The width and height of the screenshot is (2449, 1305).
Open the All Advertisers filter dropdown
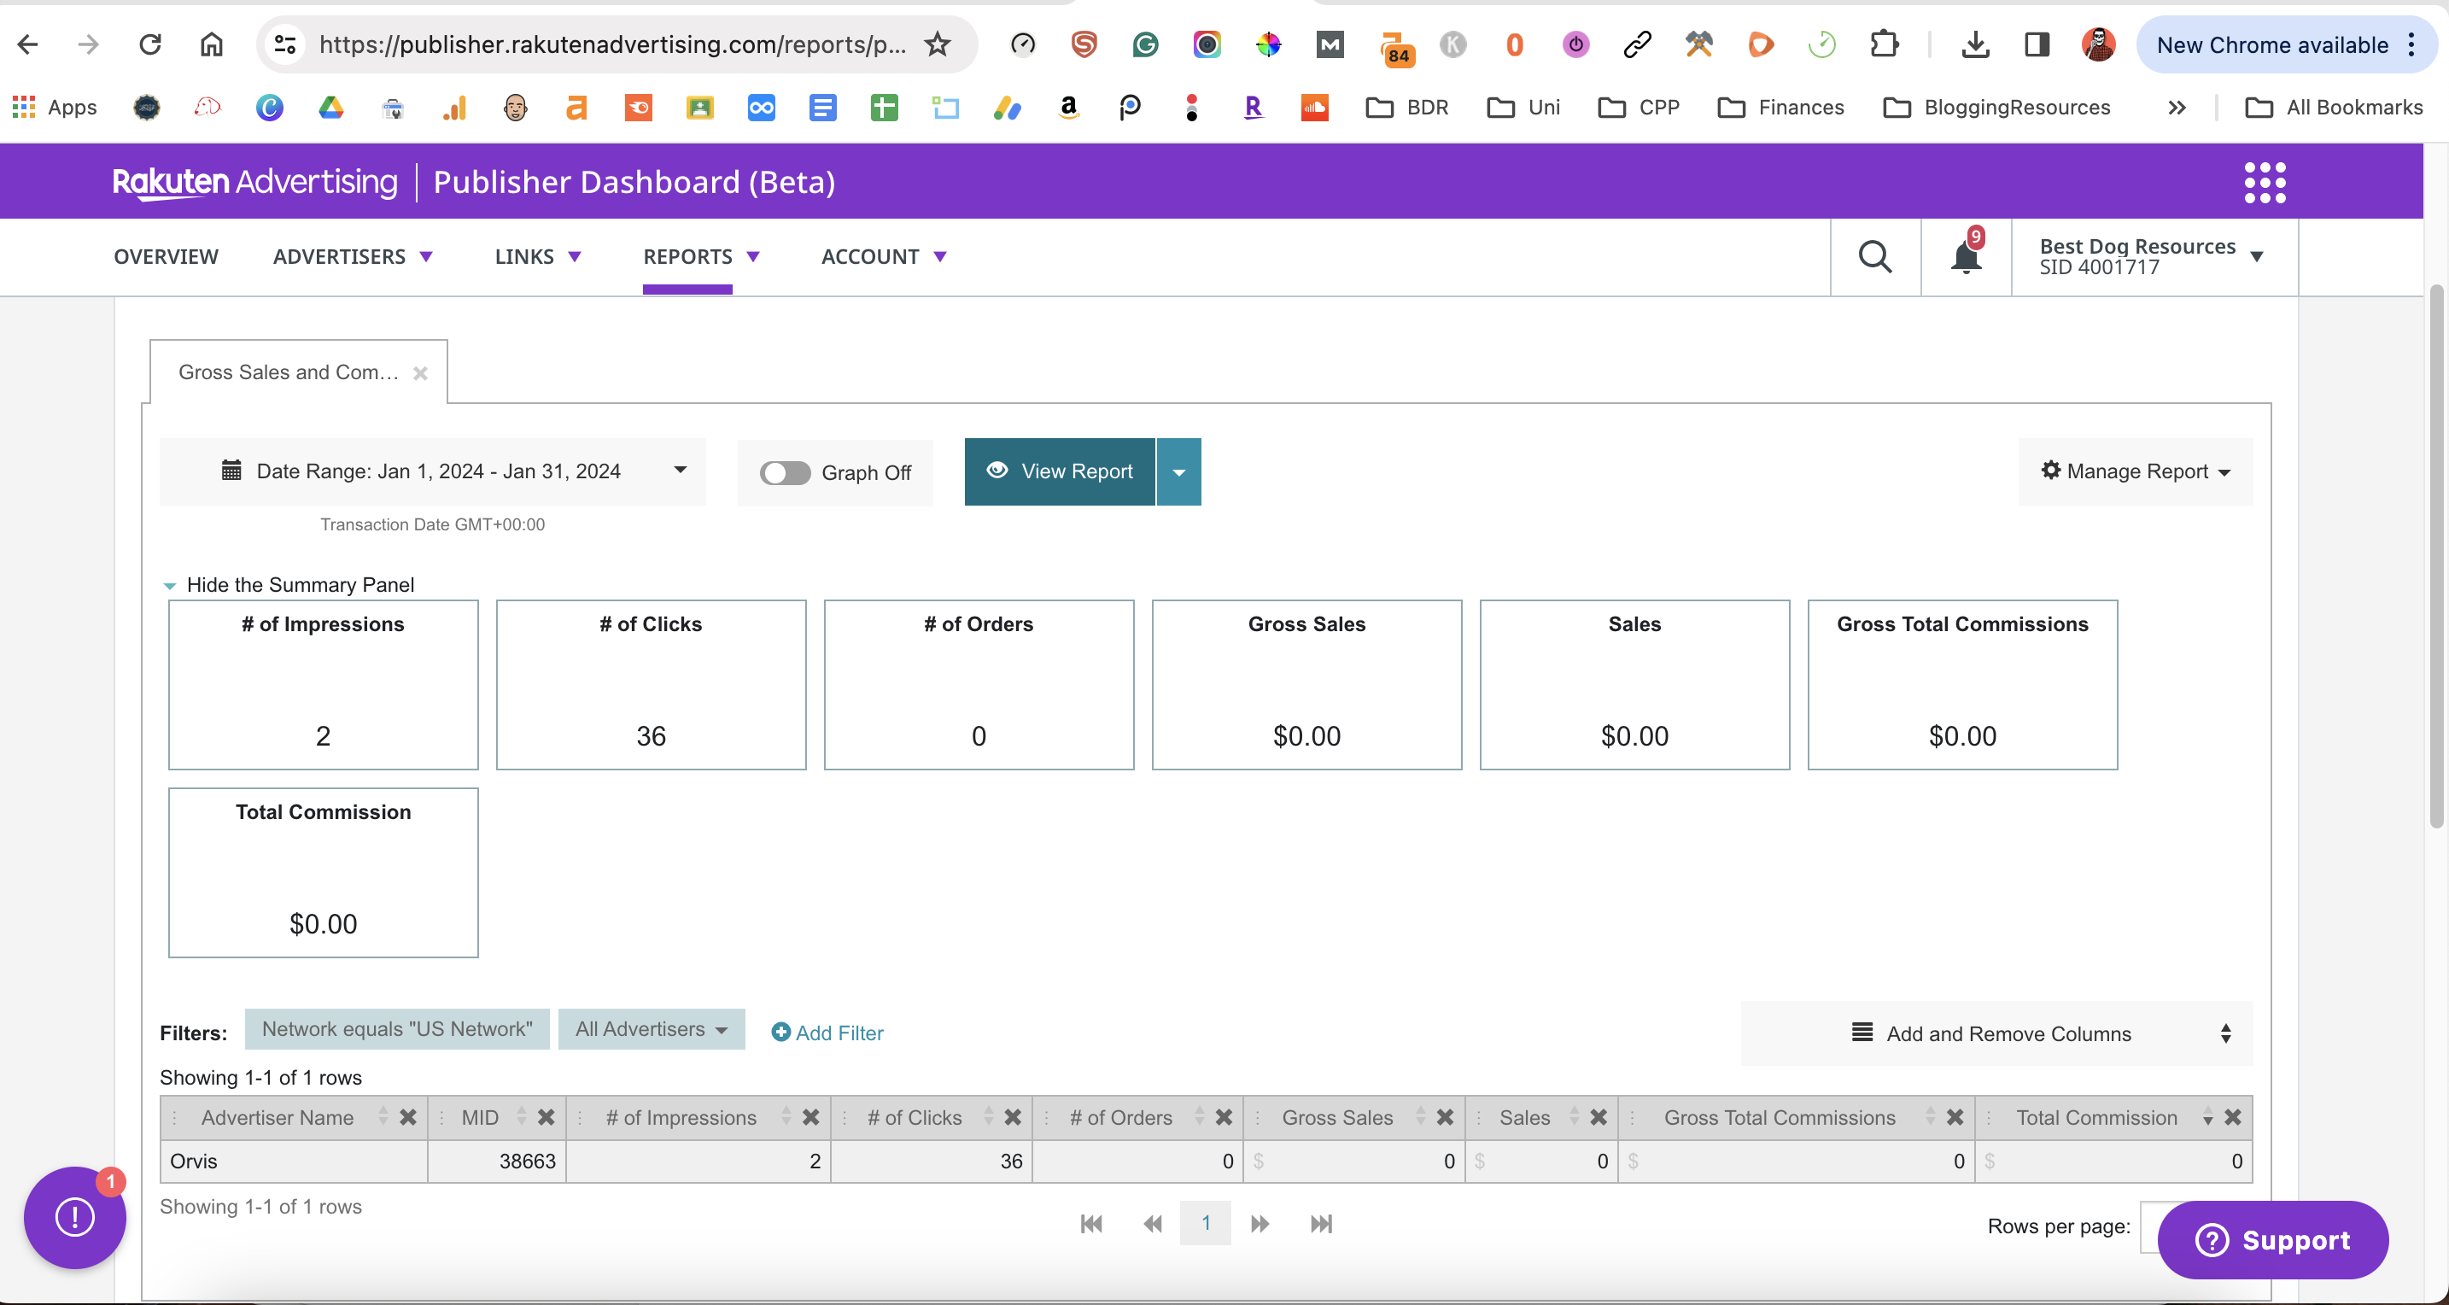[x=652, y=1029]
